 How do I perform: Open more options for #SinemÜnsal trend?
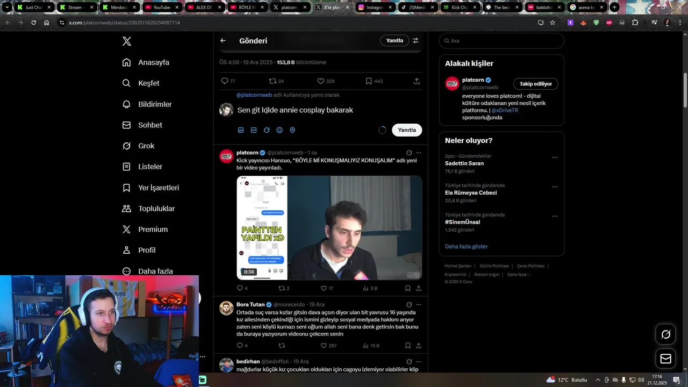555,217
